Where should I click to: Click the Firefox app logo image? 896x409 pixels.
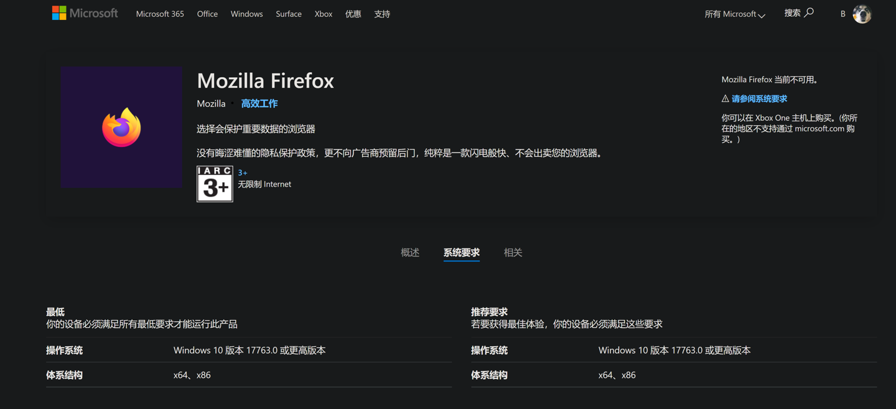pos(121,128)
